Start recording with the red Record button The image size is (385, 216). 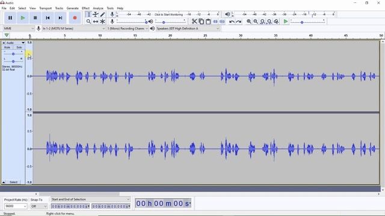tap(75, 18)
